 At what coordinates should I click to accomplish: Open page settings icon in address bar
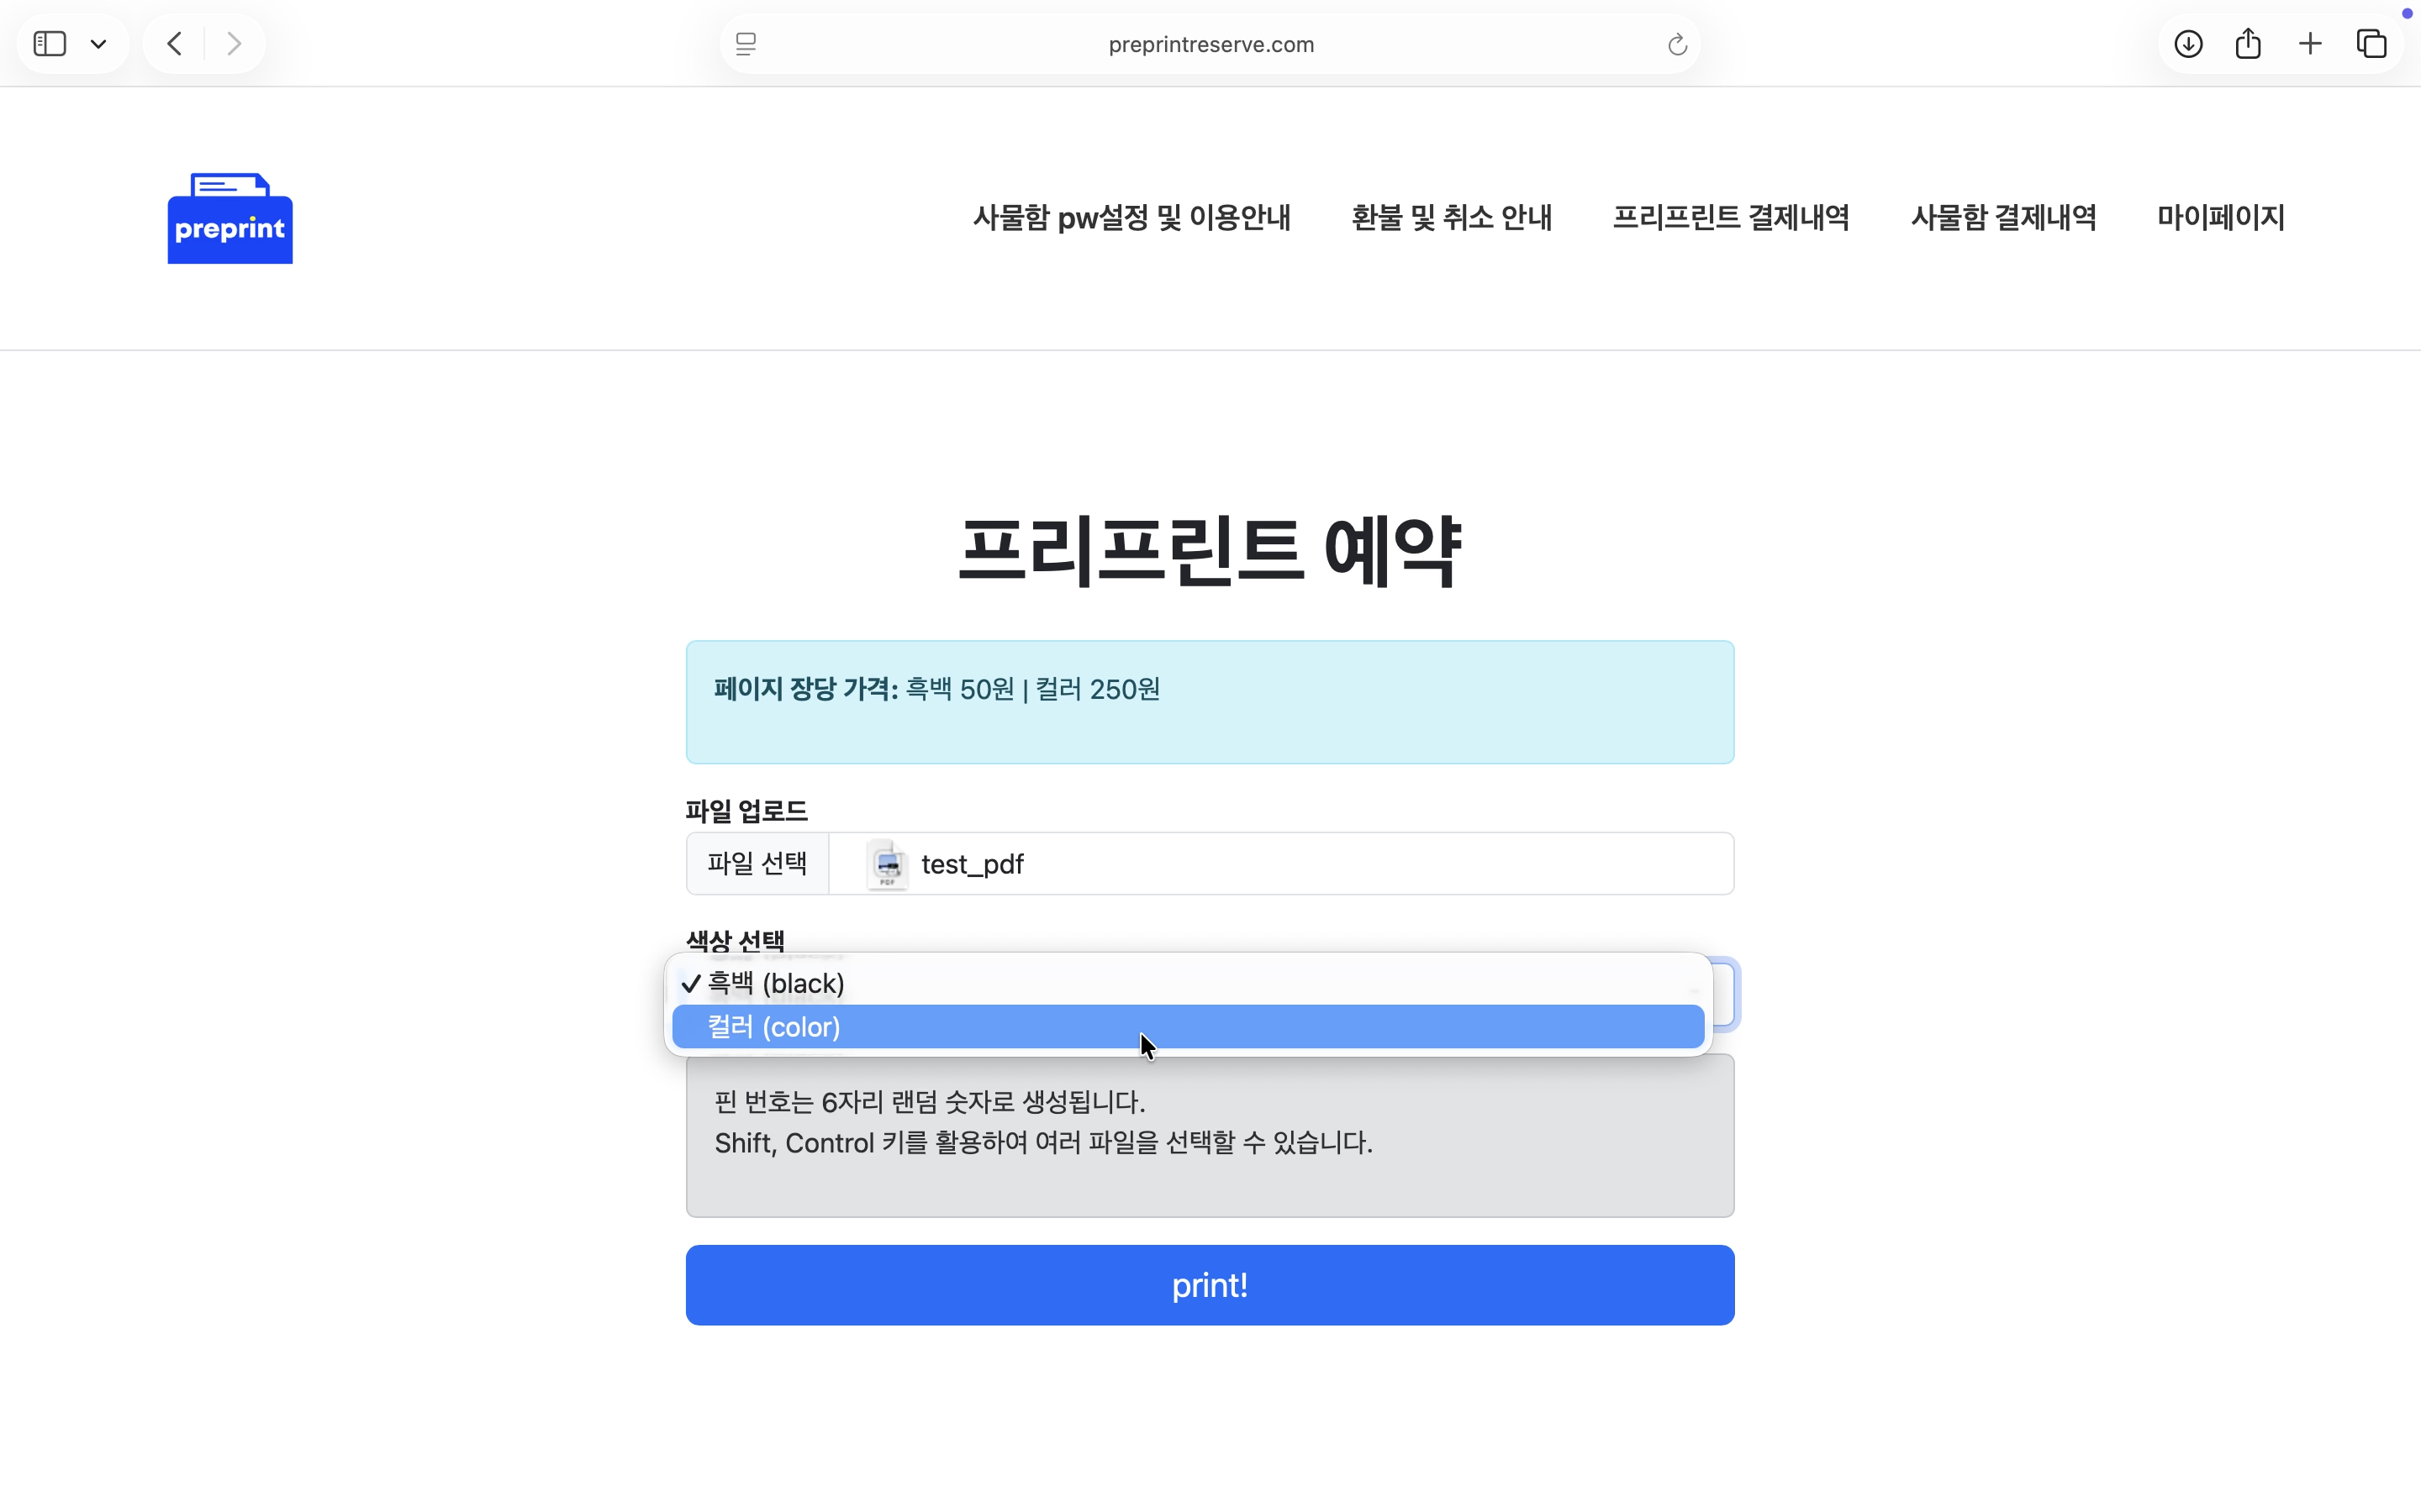click(744, 44)
